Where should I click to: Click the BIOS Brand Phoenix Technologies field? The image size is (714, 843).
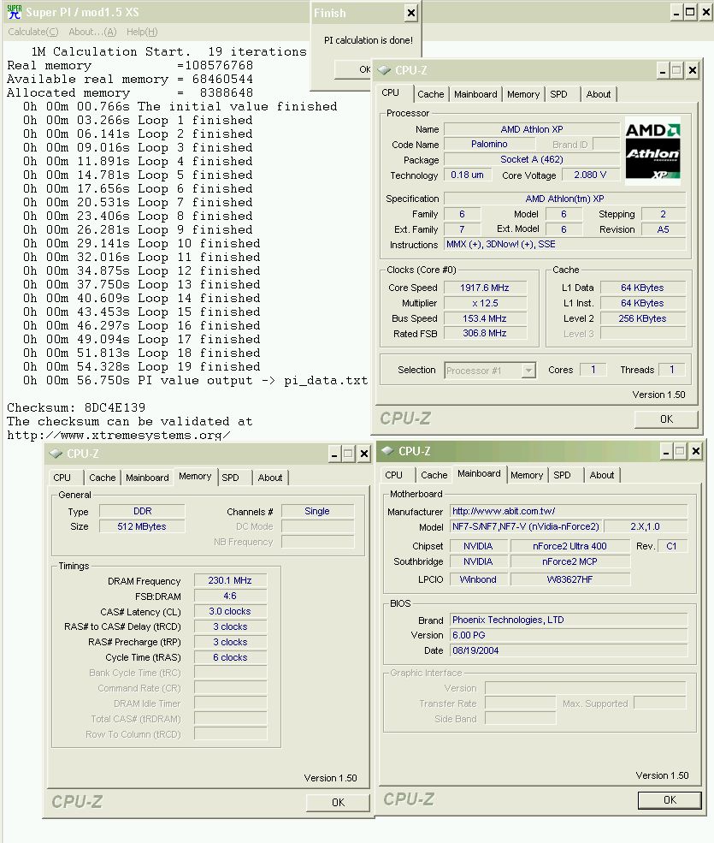coord(569,620)
